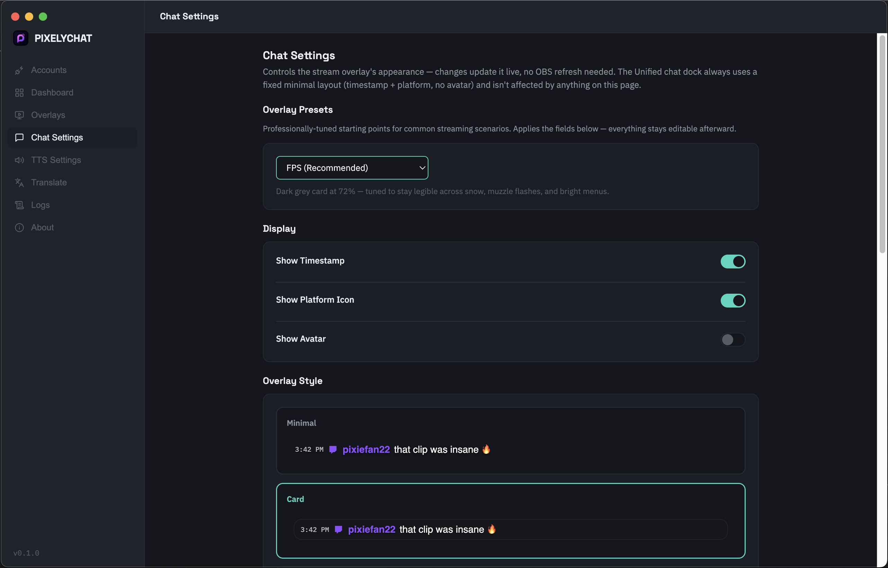Image resolution: width=888 pixels, height=568 pixels.
Task: Navigate to Translate
Action: click(72, 183)
